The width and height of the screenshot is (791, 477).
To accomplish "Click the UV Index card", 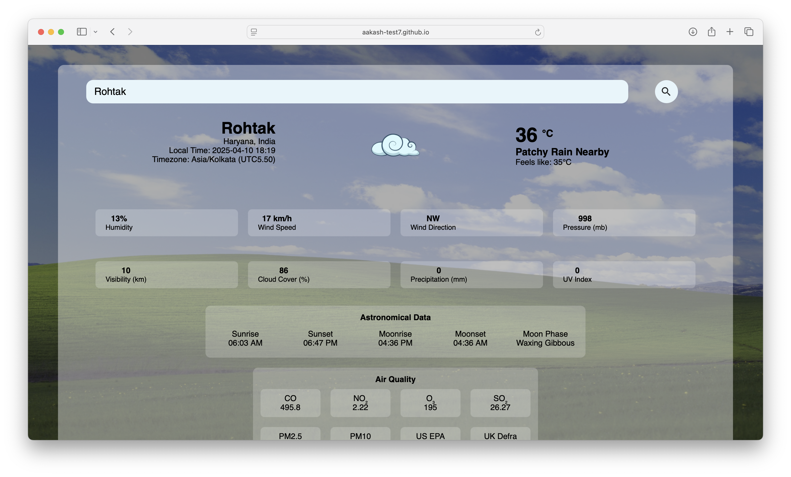I will 624,275.
